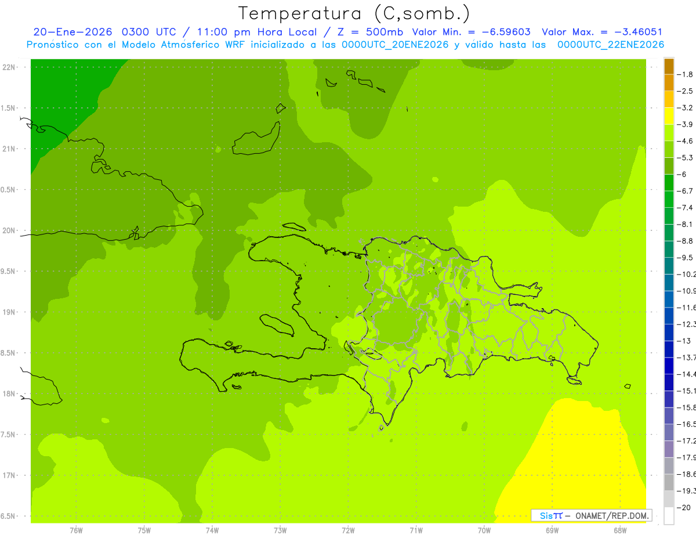The height and width of the screenshot is (538, 696).
Task: Click the '0000UTC_20ENE2026' initialization time
Action: 395,45
